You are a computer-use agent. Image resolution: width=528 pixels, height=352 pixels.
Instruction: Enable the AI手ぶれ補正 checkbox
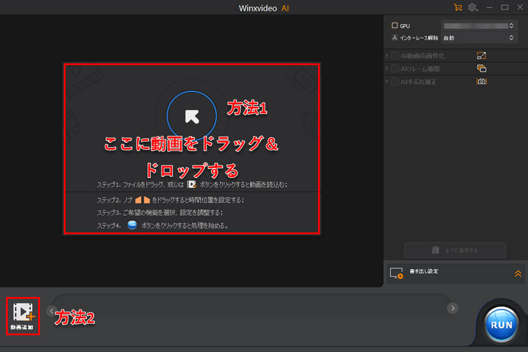click(x=395, y=82)
